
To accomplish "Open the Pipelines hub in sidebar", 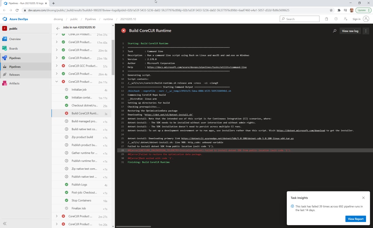I will click(26, 58).
